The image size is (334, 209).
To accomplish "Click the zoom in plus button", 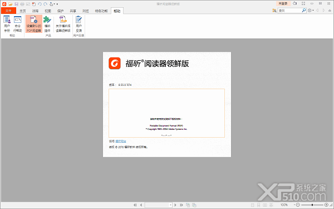I will [x=326, y=205].
